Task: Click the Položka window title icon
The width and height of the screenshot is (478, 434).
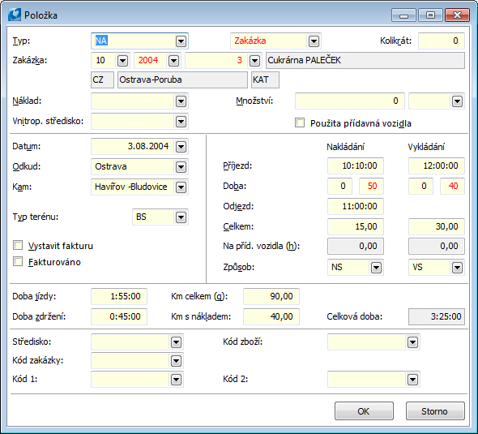Action: tap(15, 15)
